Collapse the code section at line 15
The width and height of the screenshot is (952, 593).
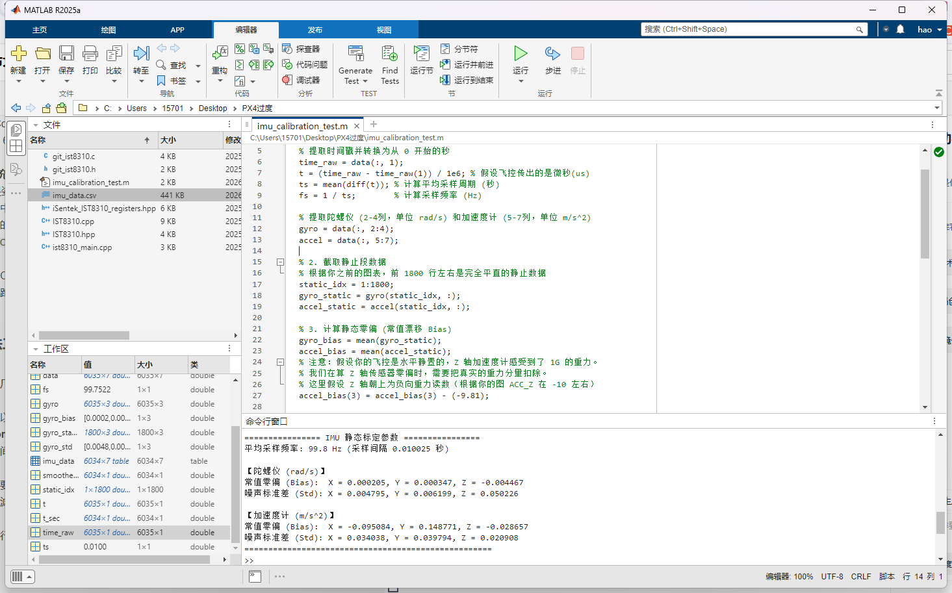[x=280, y=262]
